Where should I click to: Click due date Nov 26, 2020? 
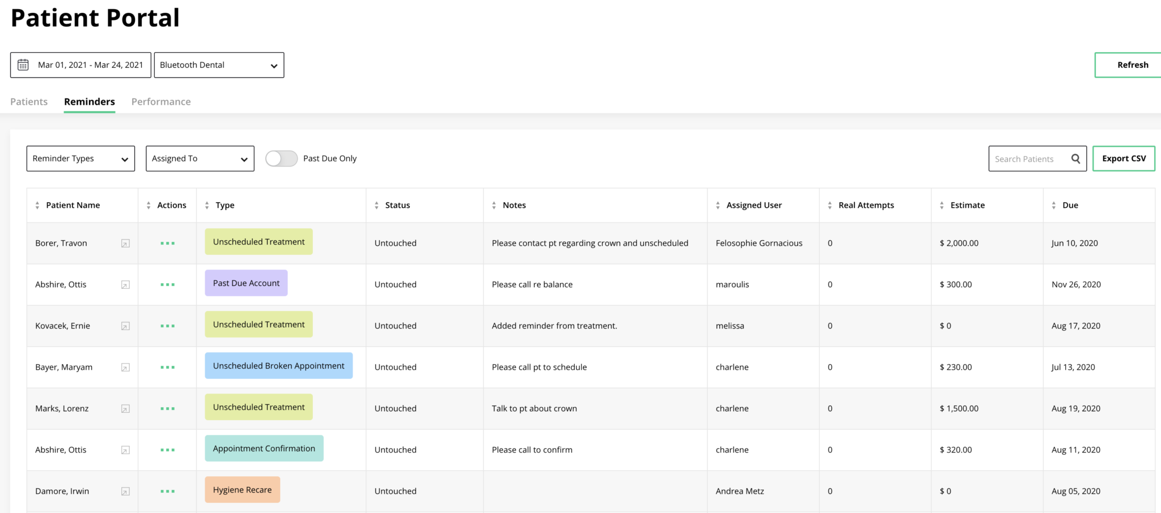[x=1076, y=285]
